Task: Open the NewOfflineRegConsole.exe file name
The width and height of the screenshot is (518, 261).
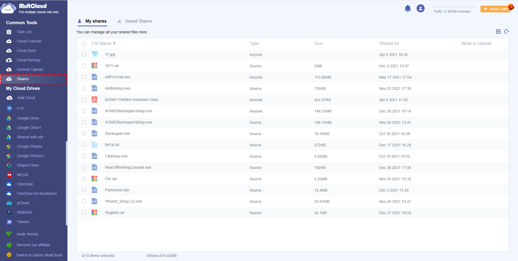Action: (x=128, y=167)
